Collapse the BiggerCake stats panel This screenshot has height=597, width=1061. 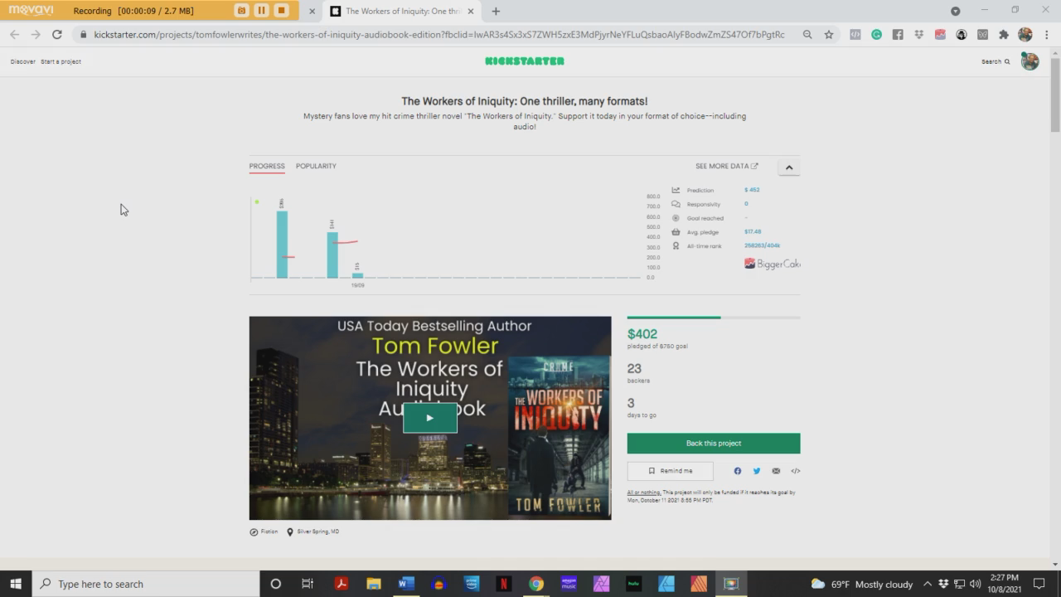tap(789, 167)
